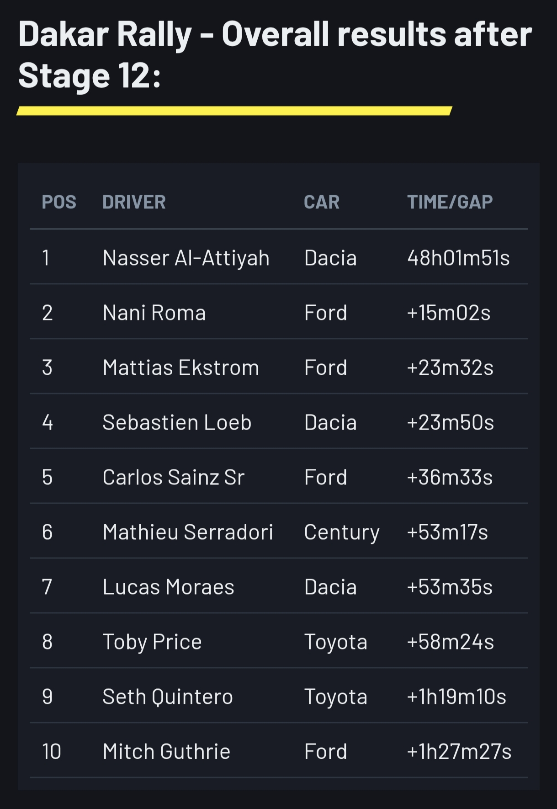Select the +1h27m27s gap value

pos(459,751)
